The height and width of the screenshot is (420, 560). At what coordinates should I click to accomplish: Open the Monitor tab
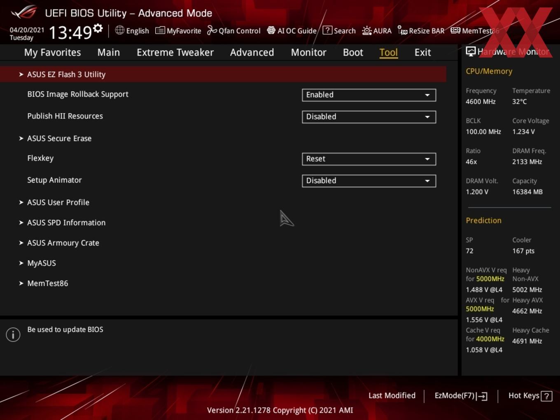(x=308, y=52)
